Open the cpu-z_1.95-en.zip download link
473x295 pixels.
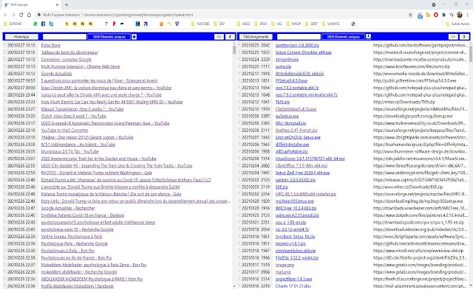pyautogui.click(x=290, y=223)
